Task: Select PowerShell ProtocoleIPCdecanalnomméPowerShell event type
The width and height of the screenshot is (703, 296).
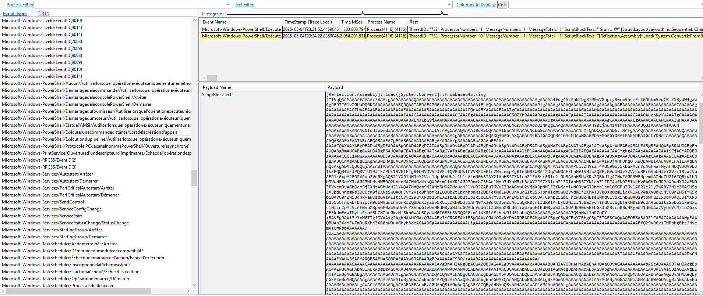Action: tap(96, 146)
